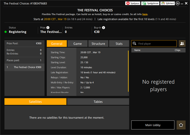Click the player list icon beside search
The height and width of the screenshot is (135, 190).
click(182, 44)
